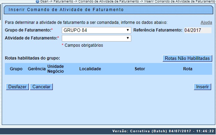Select the Rota column header
Viewport: 216px width, 135px height.
[x=188, y=69]
